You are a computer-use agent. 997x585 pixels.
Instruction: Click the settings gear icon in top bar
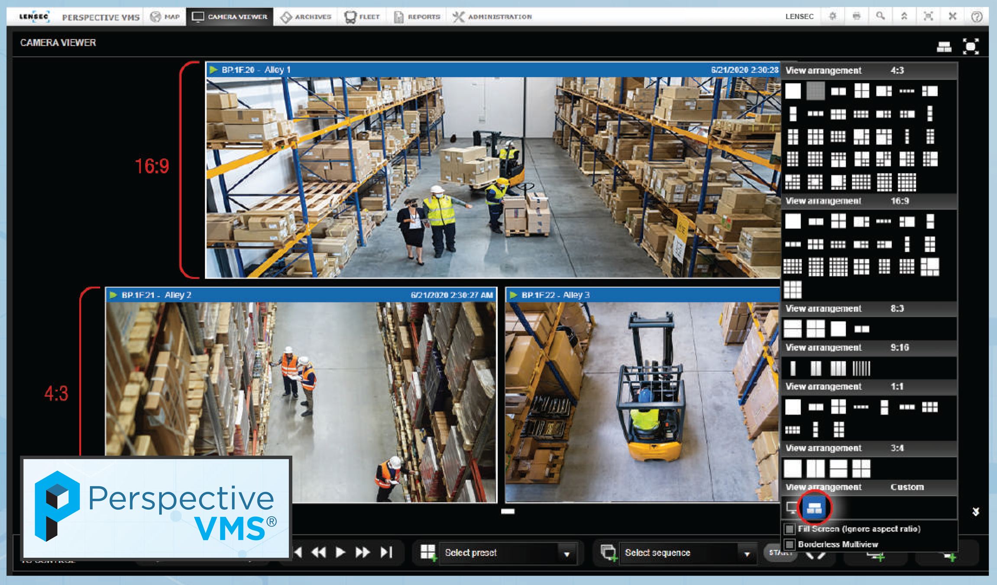tap(832, 16)
